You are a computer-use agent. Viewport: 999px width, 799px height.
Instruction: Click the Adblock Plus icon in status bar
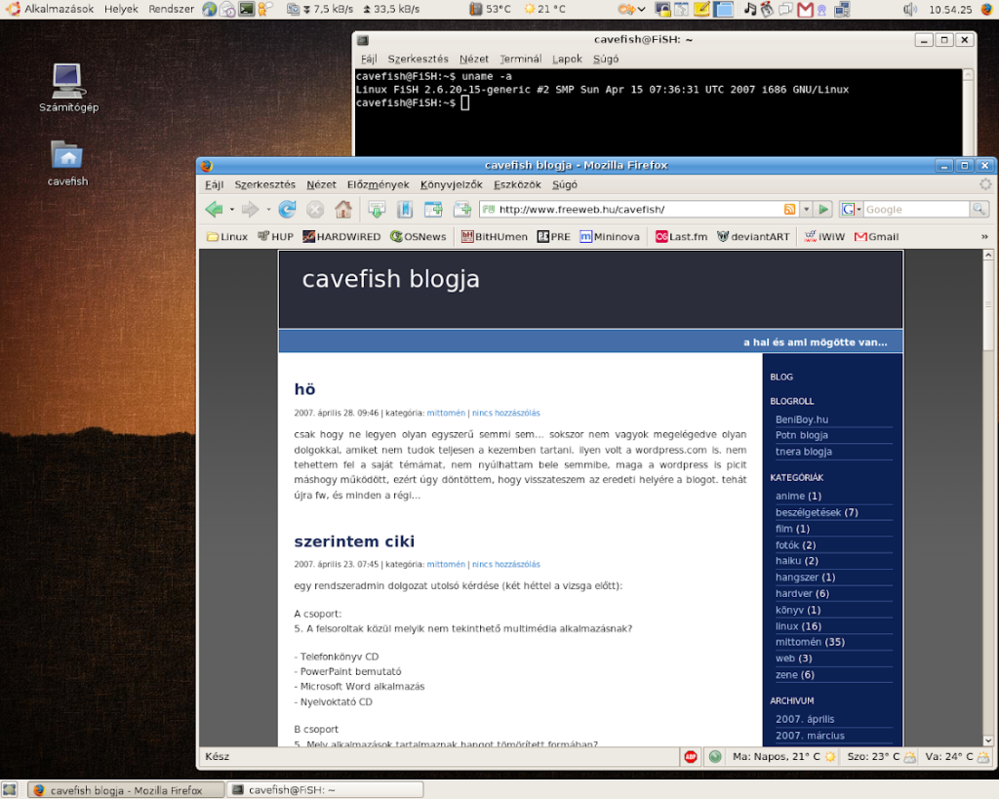(691, 756)
